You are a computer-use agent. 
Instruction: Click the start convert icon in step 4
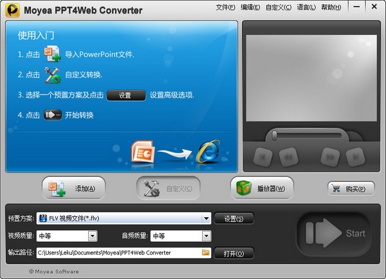[53, 115]
